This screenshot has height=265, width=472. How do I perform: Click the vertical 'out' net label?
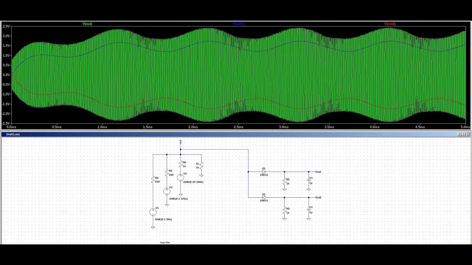coord(180,142)
